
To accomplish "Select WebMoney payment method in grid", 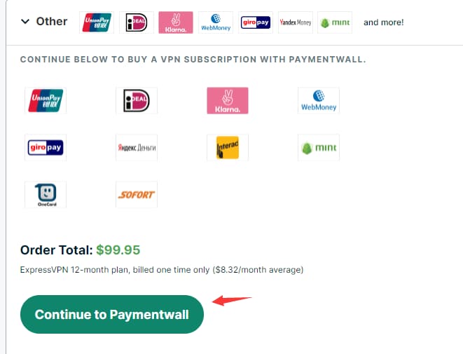I will [319, 101].
